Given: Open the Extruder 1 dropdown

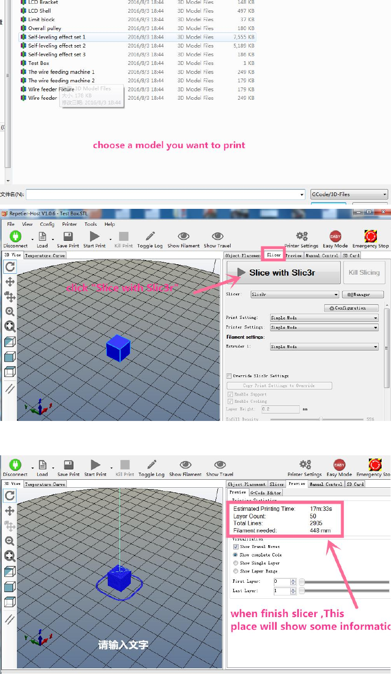Looking at the screenshot, I should 324,347.
